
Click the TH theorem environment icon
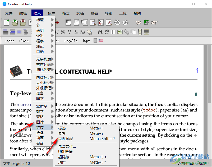(12, 32)
